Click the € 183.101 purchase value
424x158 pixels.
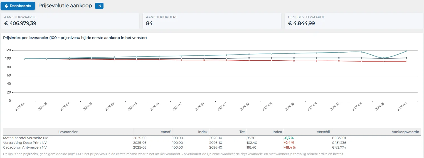(339, 138)
